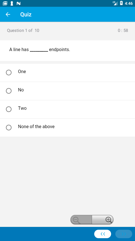The height and width of the screenshot is (241, 135).
Task: Tap the 'Question 1 of 10' progress label
Action: [23, 30]
